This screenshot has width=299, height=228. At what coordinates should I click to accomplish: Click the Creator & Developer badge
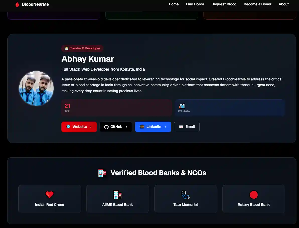click(x=82, y=48)
